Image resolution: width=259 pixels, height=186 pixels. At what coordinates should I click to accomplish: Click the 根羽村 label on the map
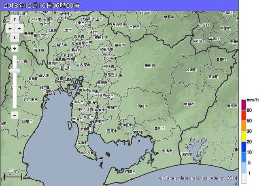(200, 41)
